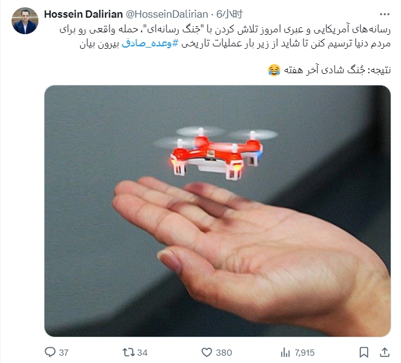Click the 7,915 views count
This screenshot has height=363, width=401.
pos(304,353)
